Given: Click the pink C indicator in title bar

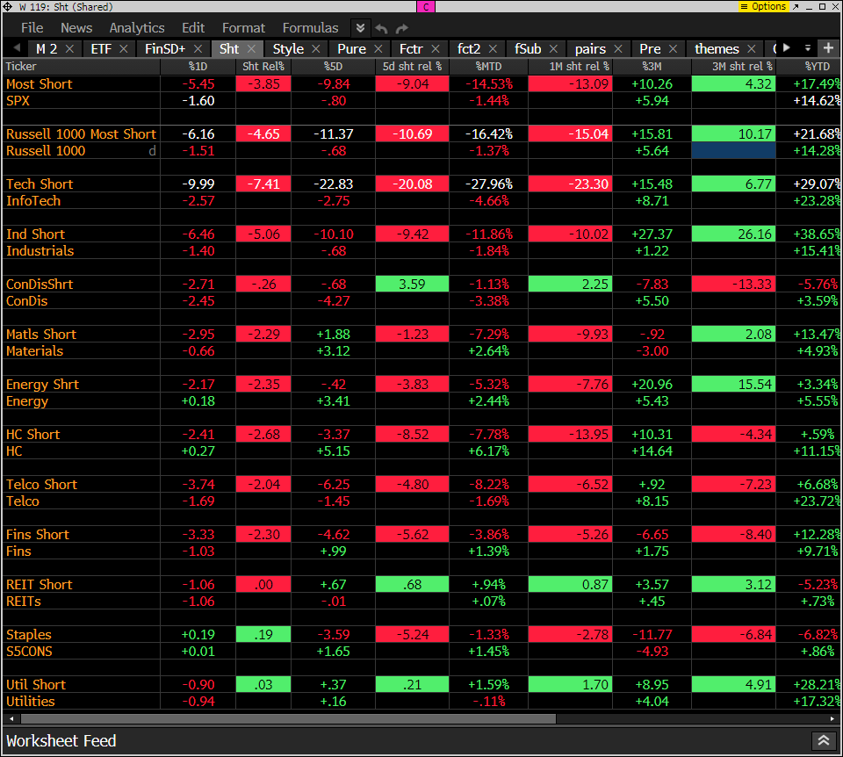Looking at the screenshot, I should click(425, 6).
